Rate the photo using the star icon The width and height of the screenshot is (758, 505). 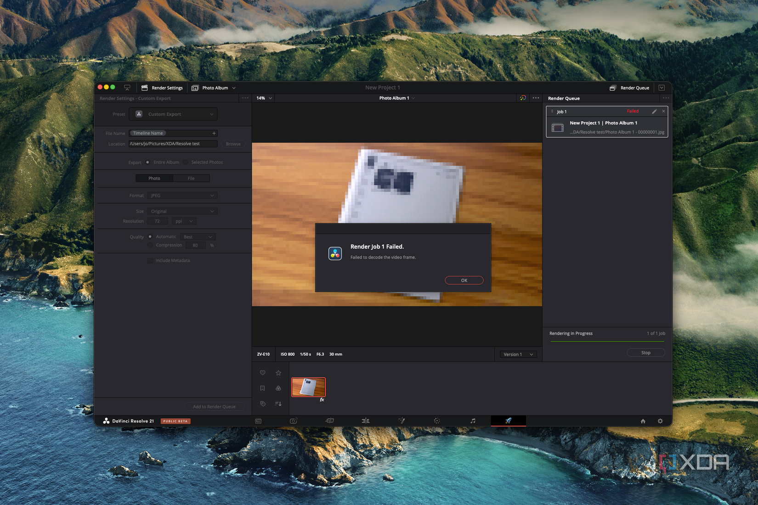[x=278, y=373]
